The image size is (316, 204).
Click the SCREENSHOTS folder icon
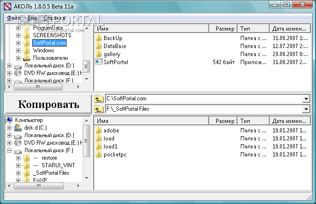click(27, 35)
